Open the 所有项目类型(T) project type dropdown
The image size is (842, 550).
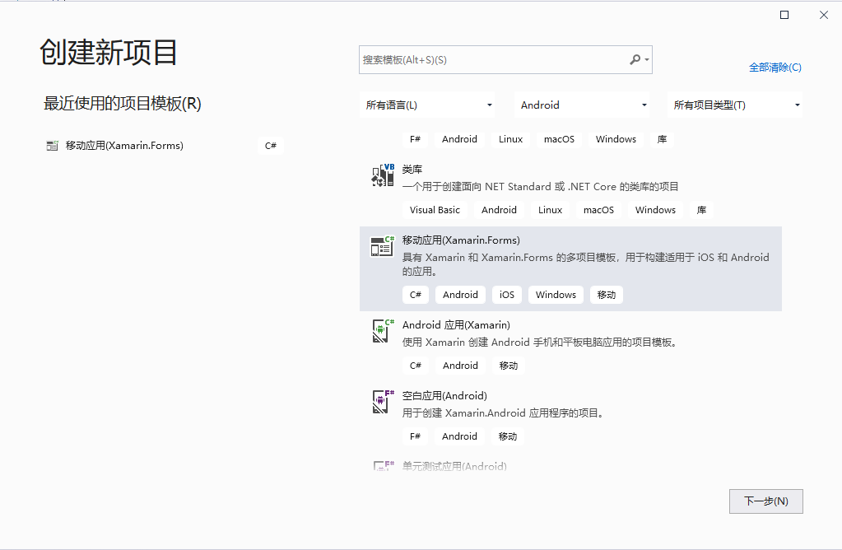(735, 105)
